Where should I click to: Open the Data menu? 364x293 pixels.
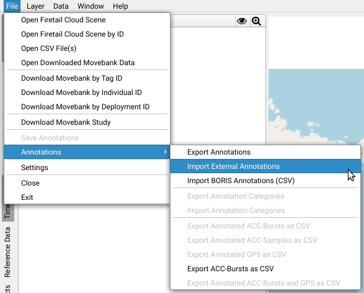(x=61, y=6)
